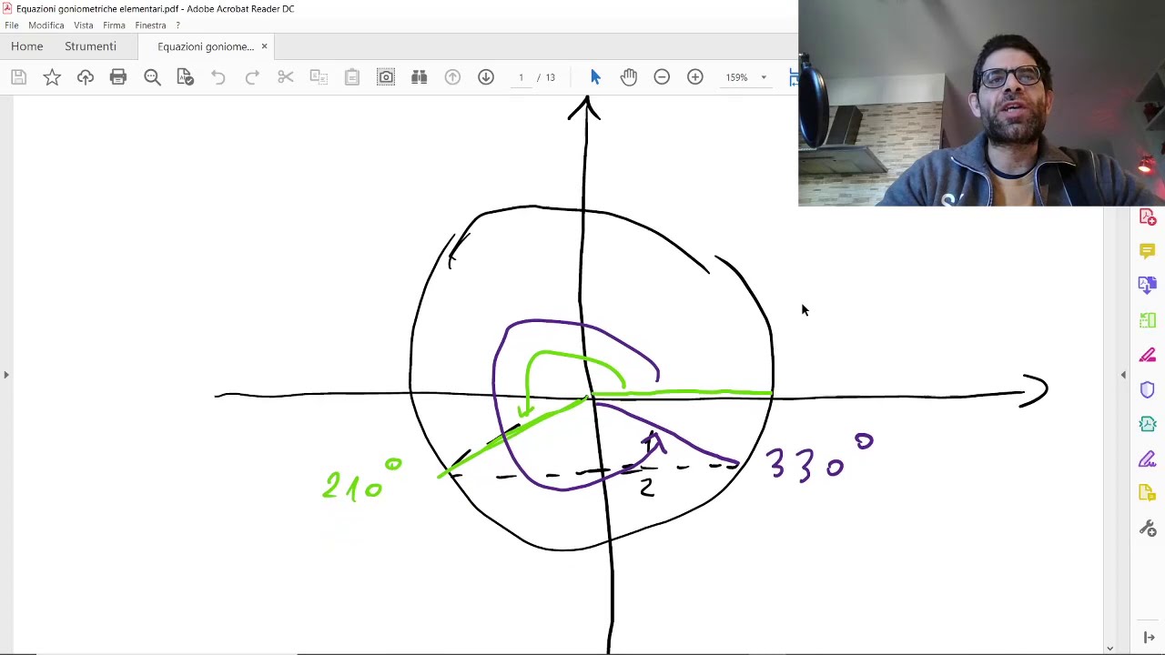1165x655 pixels.
Task: Redo the last action
Action: (x=252, y=77)
